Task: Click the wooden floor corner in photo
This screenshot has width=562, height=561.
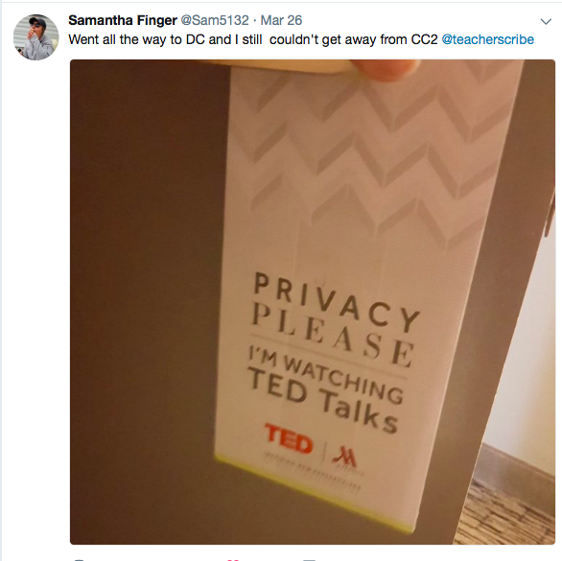Action: (x=509, y=507)
